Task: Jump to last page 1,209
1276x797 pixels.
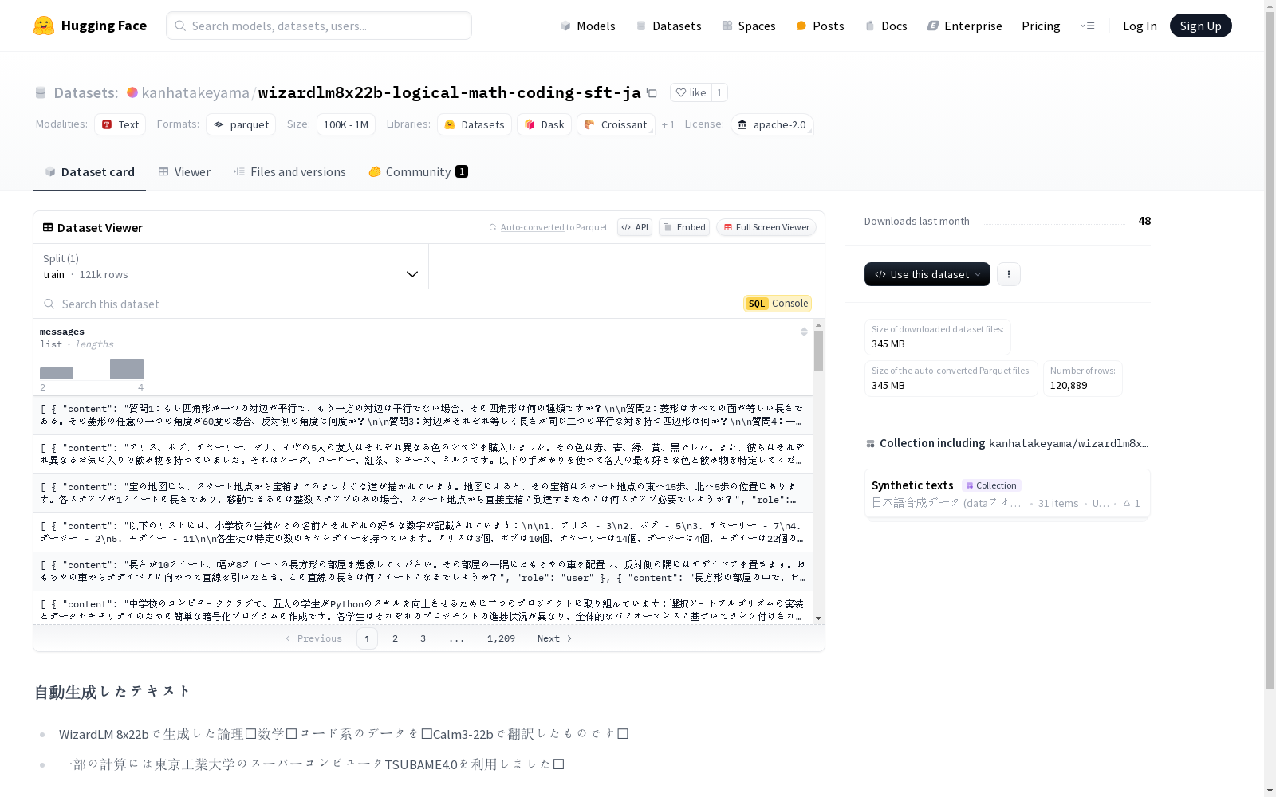Action: [x=501, y=638]
